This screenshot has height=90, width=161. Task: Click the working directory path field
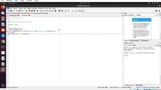click(115, 11)
